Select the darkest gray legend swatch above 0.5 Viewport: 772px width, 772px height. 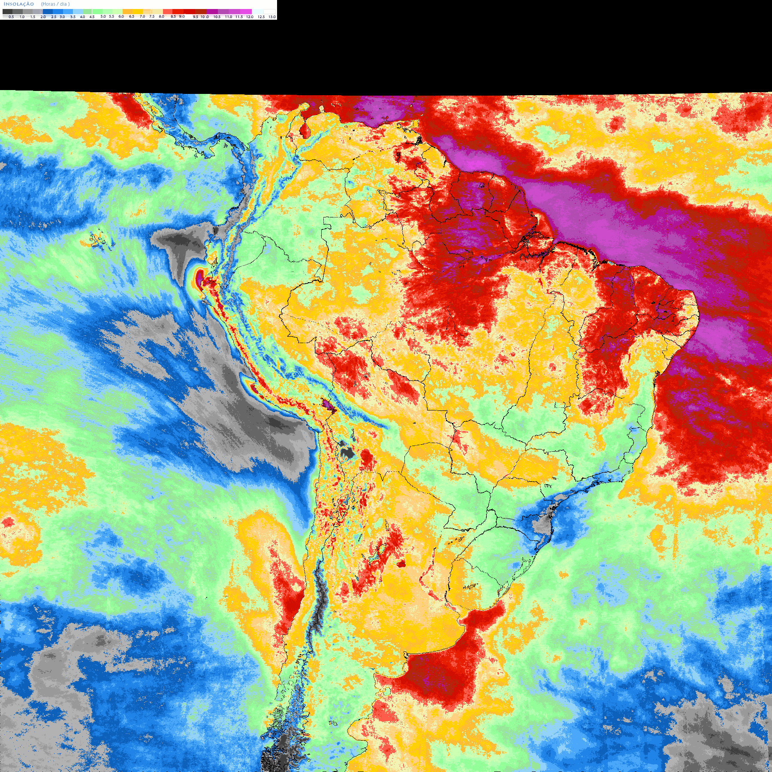(7, 12)
